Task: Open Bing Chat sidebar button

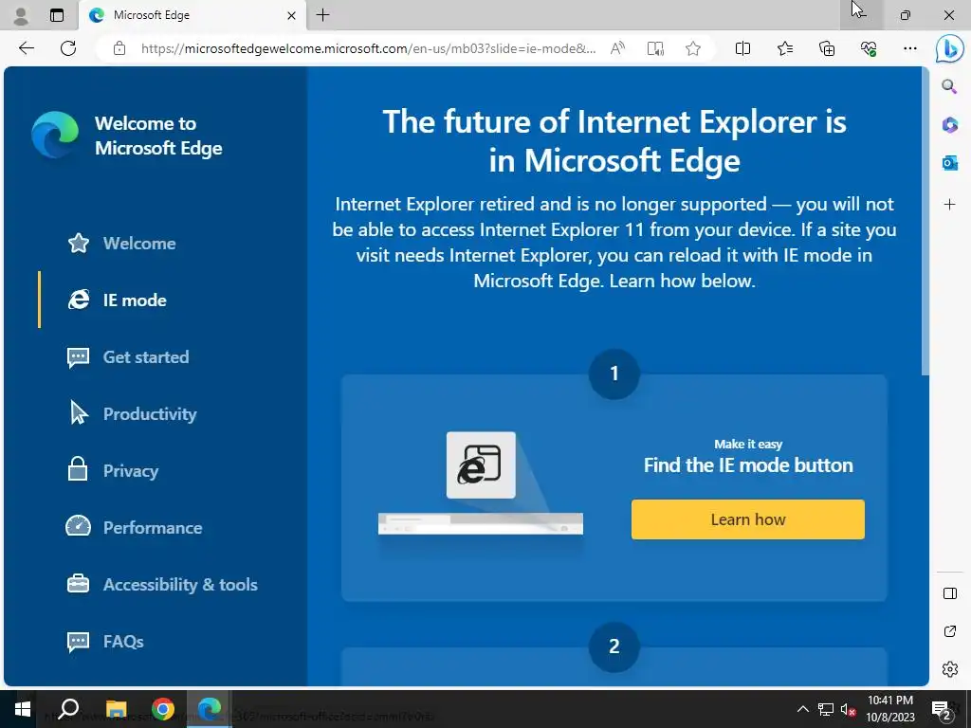Action: 949,49
